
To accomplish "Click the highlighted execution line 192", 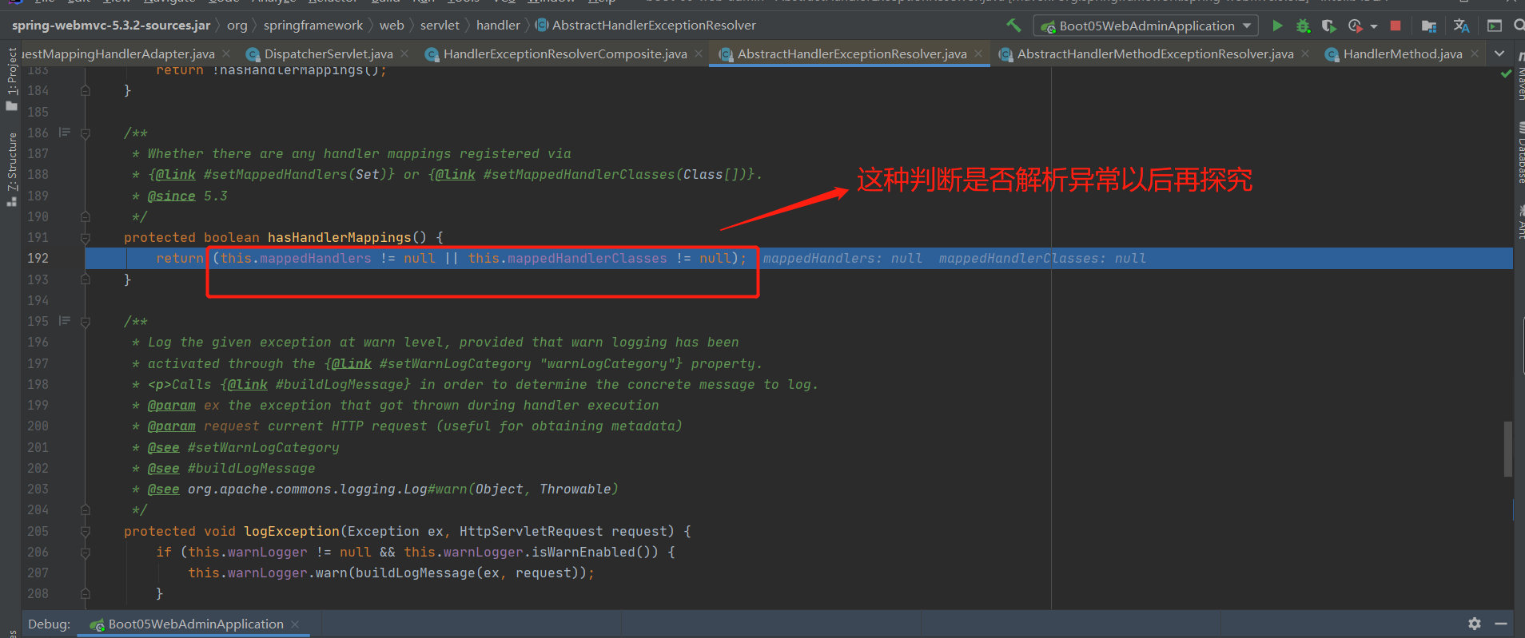I will 798,259.
